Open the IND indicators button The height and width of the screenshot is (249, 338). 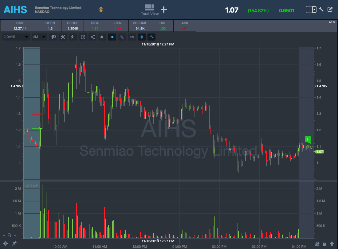pos(132,37)
